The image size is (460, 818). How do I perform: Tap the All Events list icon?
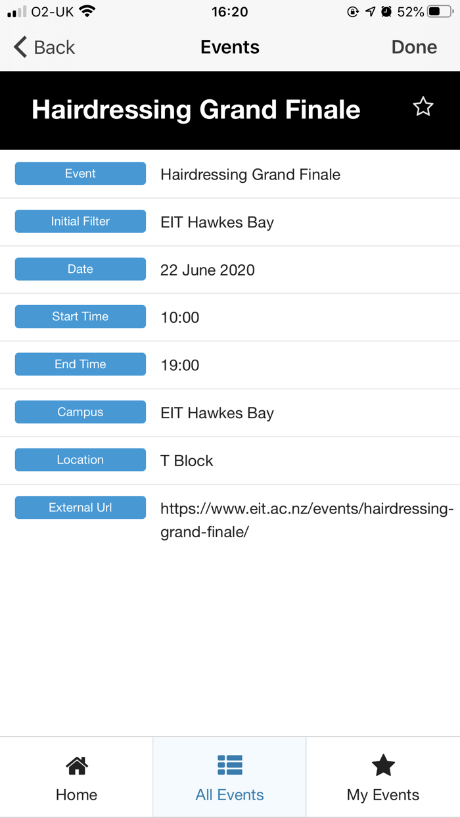pyautogui.click(x=230, y=765)
